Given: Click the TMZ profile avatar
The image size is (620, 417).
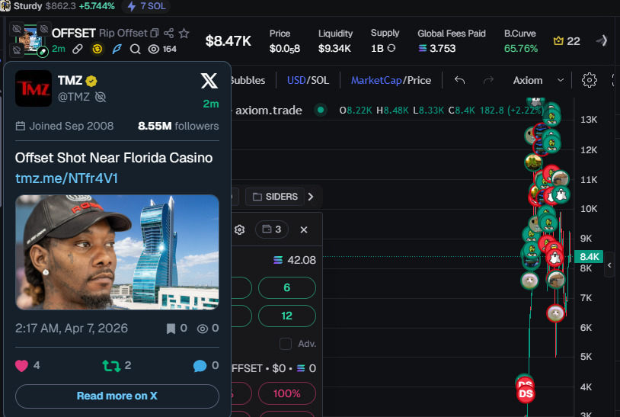Looking at the screenshot, I should [x=34, y=88].
